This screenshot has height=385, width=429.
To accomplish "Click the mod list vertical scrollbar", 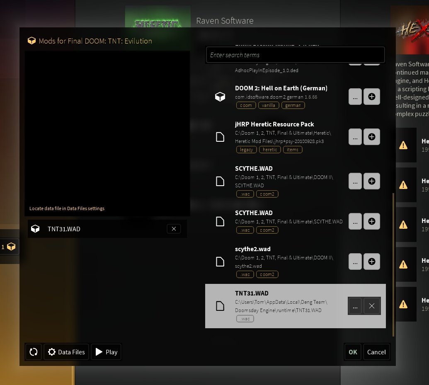I will click(393, 264).
